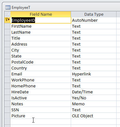Click the primary key icon row selector
Screen dimensions: 120x127
pos(7,20)
